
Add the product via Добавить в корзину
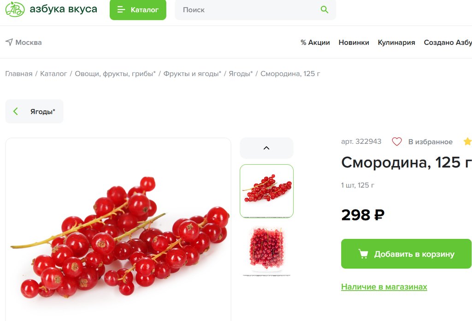(x=406, y=254)
